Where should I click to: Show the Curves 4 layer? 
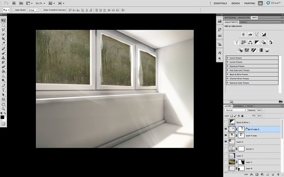226,149
